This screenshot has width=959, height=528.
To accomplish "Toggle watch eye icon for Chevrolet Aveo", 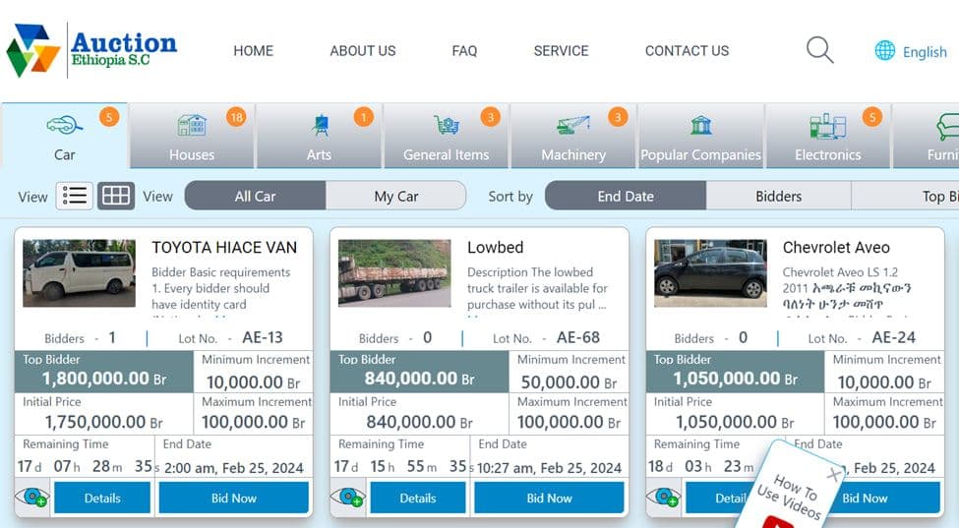I will pos(664,498).
